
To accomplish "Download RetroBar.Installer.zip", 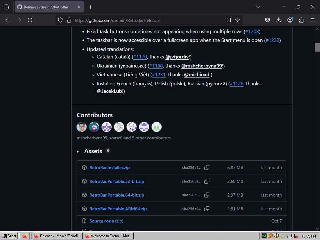I will coord(110,167).
